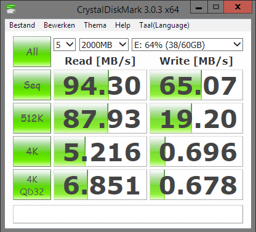This screenshot has width=256, height=232.
Task: Run all benchmarks with the All button
Action: (32, 52)
